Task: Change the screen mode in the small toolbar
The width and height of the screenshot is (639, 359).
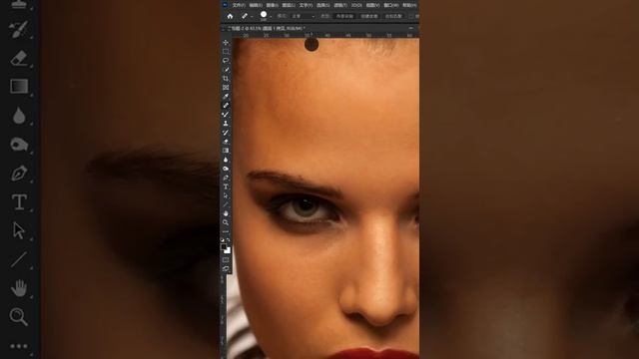Action: pos(226,268)
